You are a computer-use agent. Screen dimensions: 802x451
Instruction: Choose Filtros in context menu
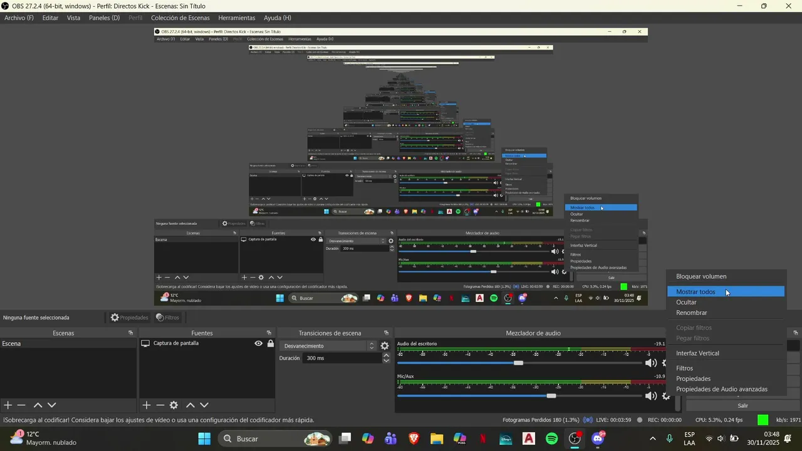726,368
